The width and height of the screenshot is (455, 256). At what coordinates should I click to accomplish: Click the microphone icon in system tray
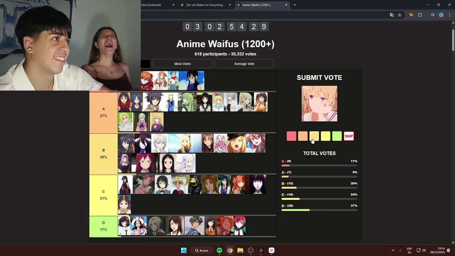click(x=401, y=250)
